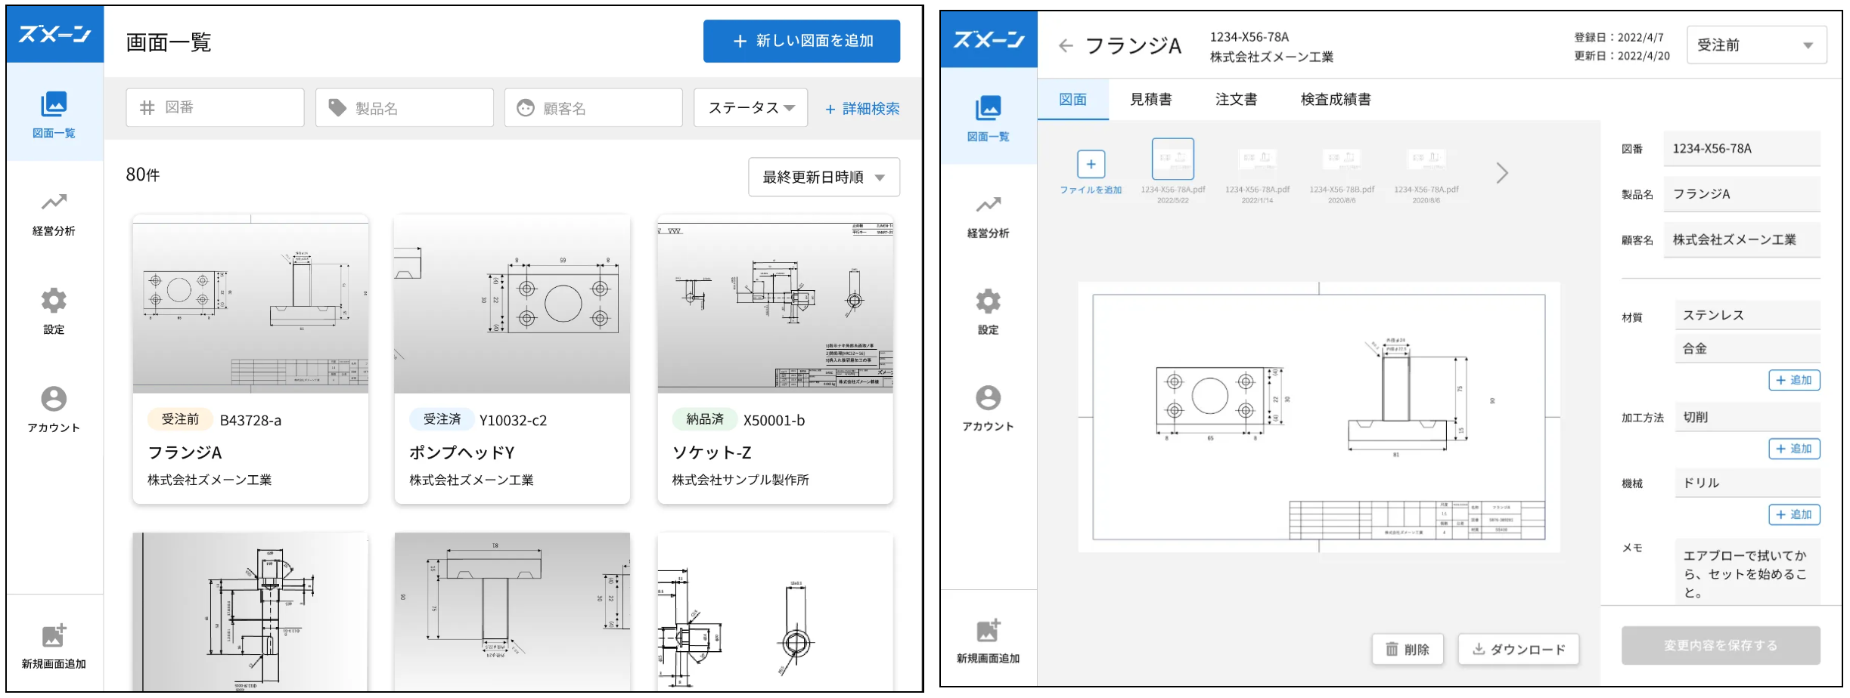Click the 製品名 field with フランジA
1850x698 pixels.
coord(1742,194)
